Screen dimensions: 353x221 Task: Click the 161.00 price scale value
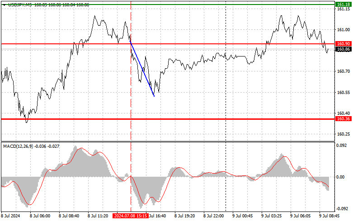[x=344, y=30]
